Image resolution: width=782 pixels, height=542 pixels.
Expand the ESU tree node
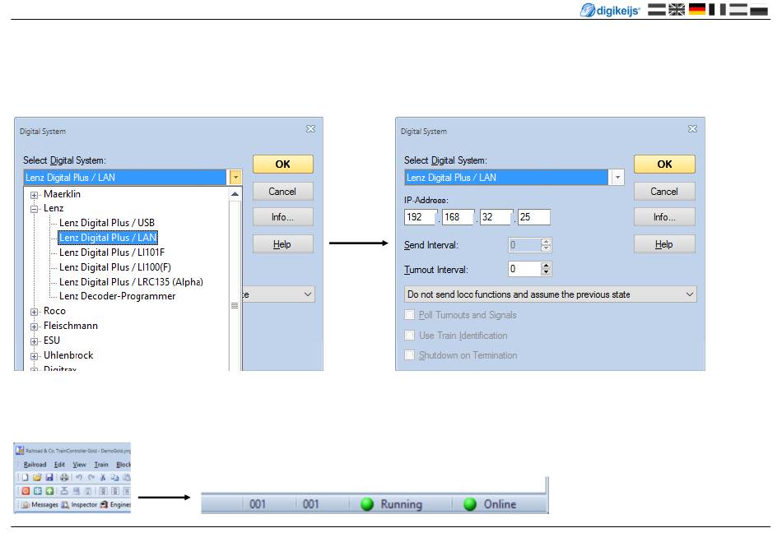coord(34,341)
